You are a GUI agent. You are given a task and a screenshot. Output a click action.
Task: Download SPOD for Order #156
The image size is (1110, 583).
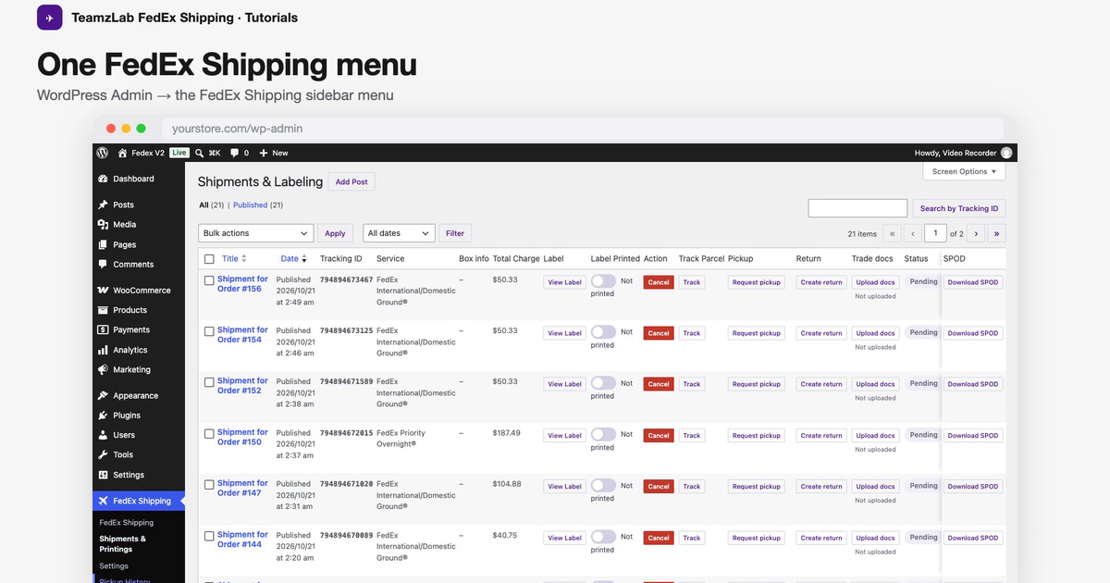[973, 282]
